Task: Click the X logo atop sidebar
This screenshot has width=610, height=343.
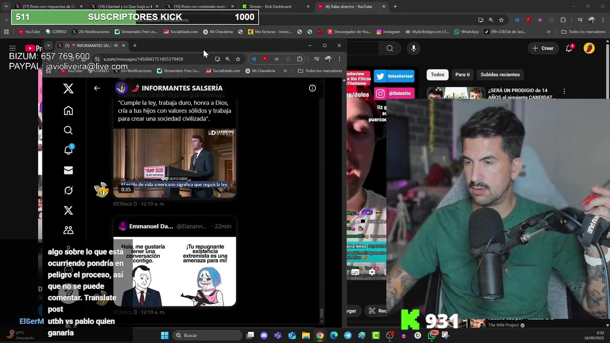Action: coord(68,88)
